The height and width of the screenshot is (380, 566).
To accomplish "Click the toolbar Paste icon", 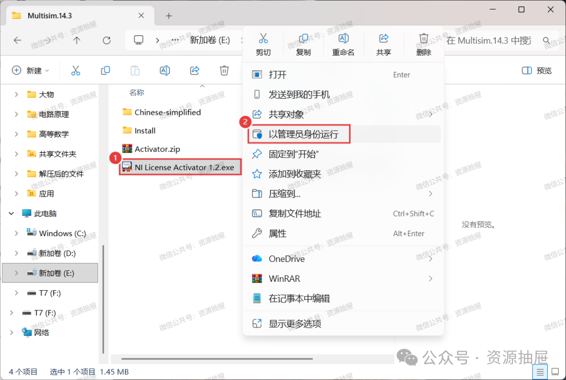I will [135, 70].
